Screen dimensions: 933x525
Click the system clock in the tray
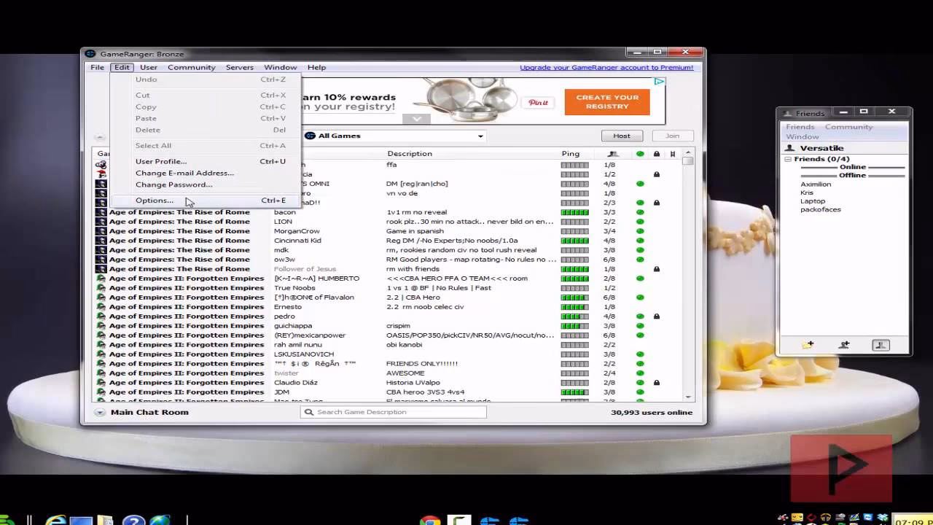click(913, 522)
